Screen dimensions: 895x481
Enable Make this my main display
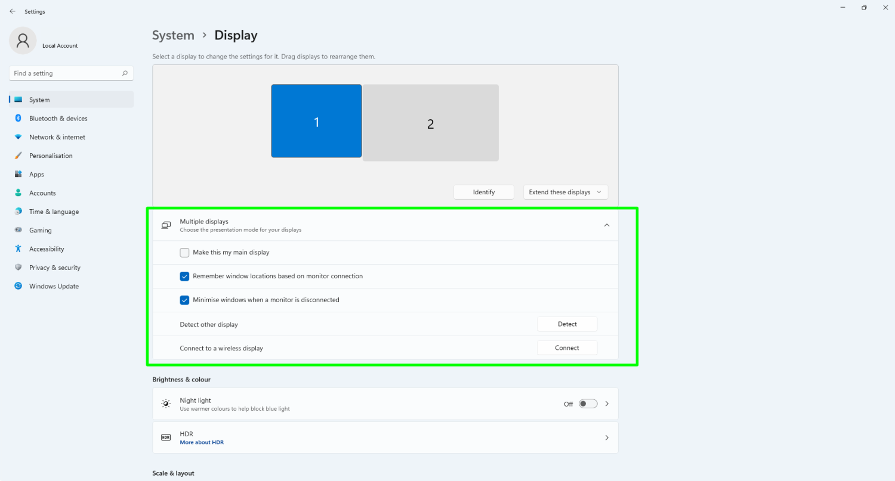click(x=184, y=252)
